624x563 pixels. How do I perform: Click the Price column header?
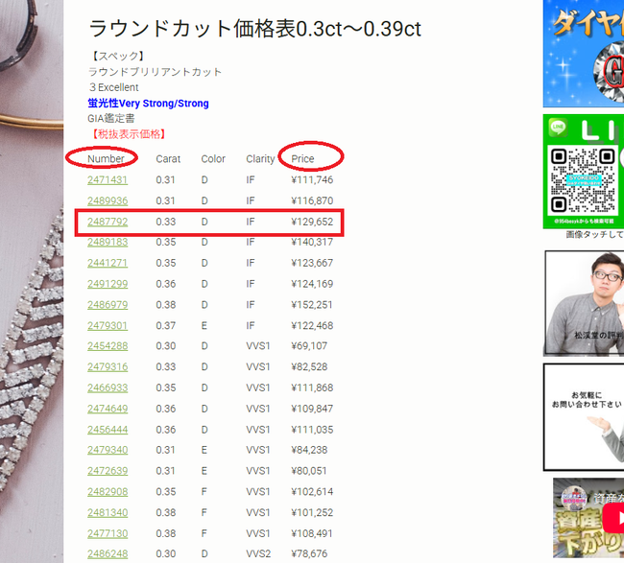pyautogui.click(x=302, y=158)
